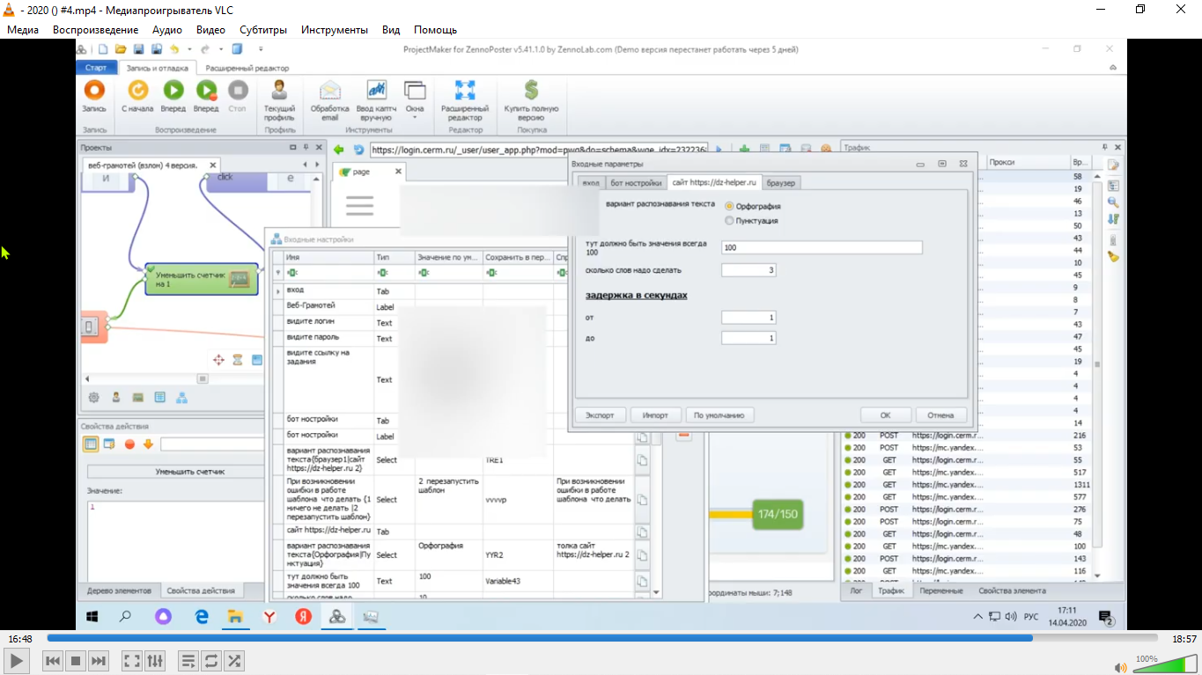Click the VLC volume slider

tap(1158, 664)
